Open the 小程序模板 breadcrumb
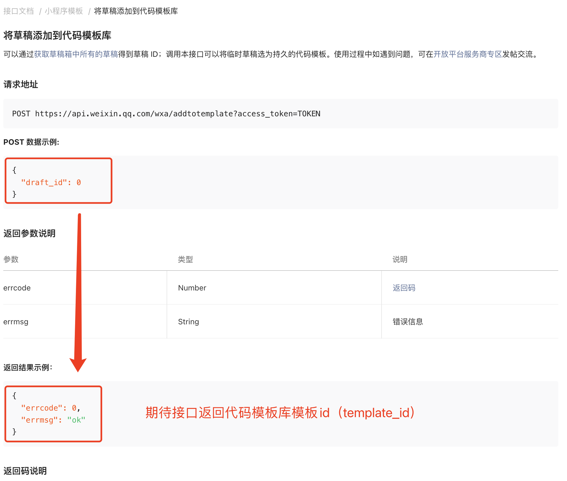The height and width of the screenshot is (481, 567). tap(64, 11)
